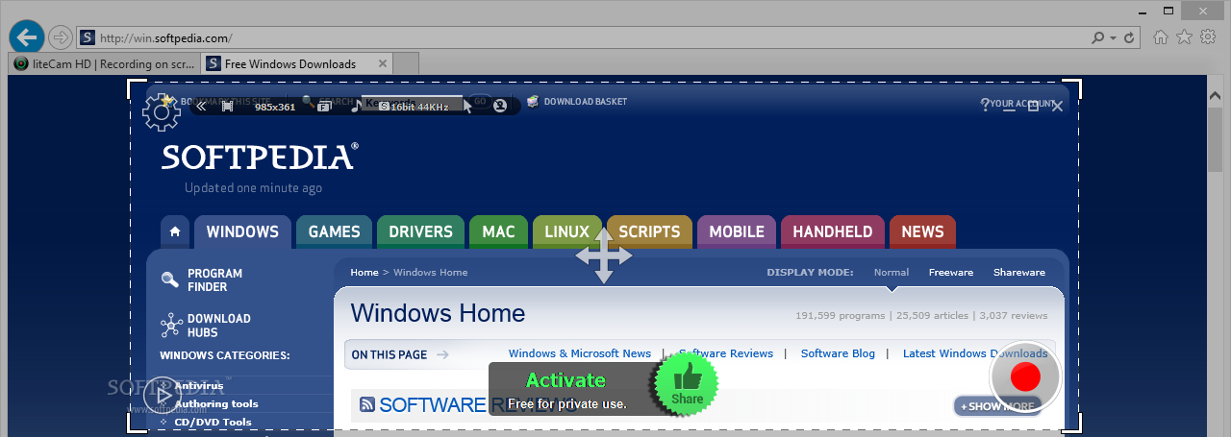Open the browser Home icon
Image resolution: width=1231 pixels, height=437 pixels.
pos(1161,37)
